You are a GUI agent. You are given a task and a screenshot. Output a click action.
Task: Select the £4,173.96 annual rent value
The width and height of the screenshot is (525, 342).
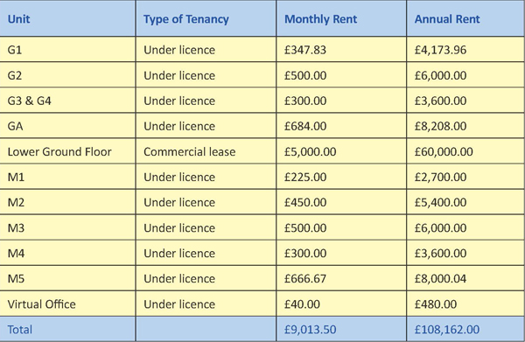point(440,50)
